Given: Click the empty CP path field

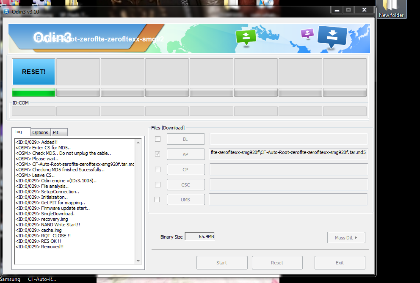Looking at the screenshot, I should point(289,170).
